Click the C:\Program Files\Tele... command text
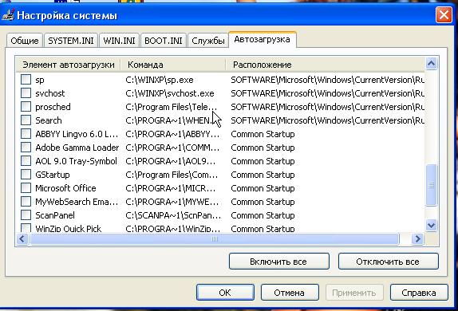 172,107
